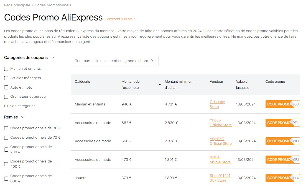Click the sort arrow on Montant de l'escompte
Viewport: 306px width, 186px height.
[x=160, y=85]
